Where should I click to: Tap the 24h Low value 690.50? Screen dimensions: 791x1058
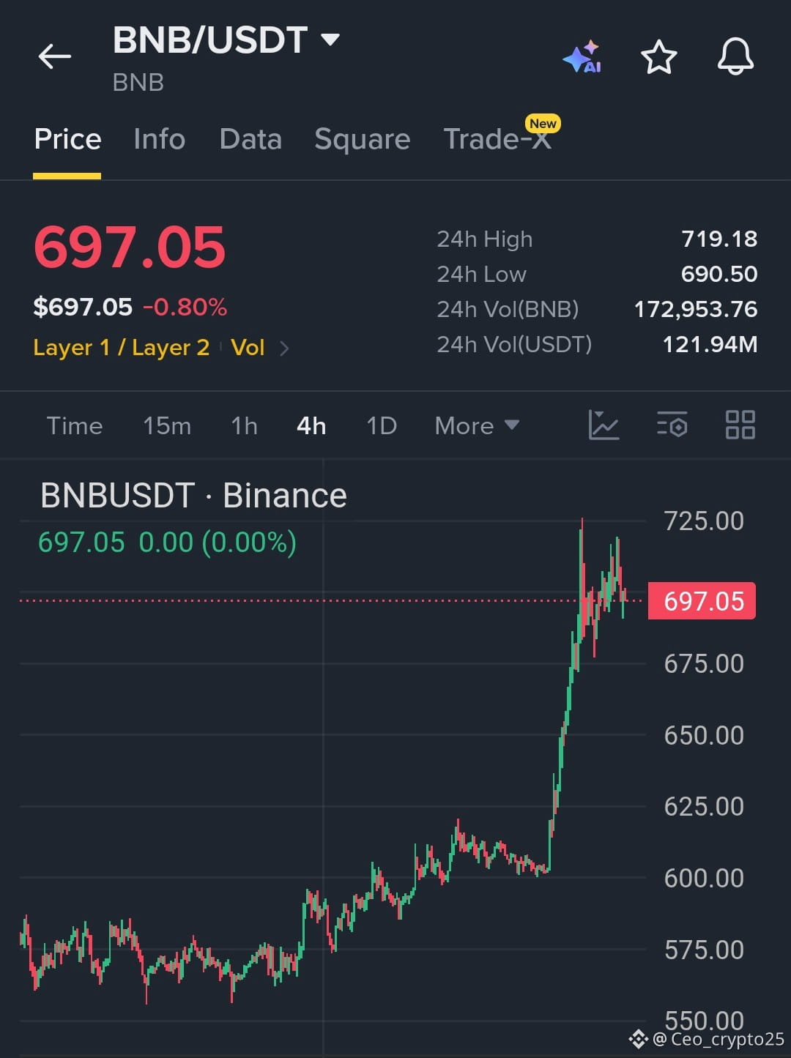click(x=719, y=274)
